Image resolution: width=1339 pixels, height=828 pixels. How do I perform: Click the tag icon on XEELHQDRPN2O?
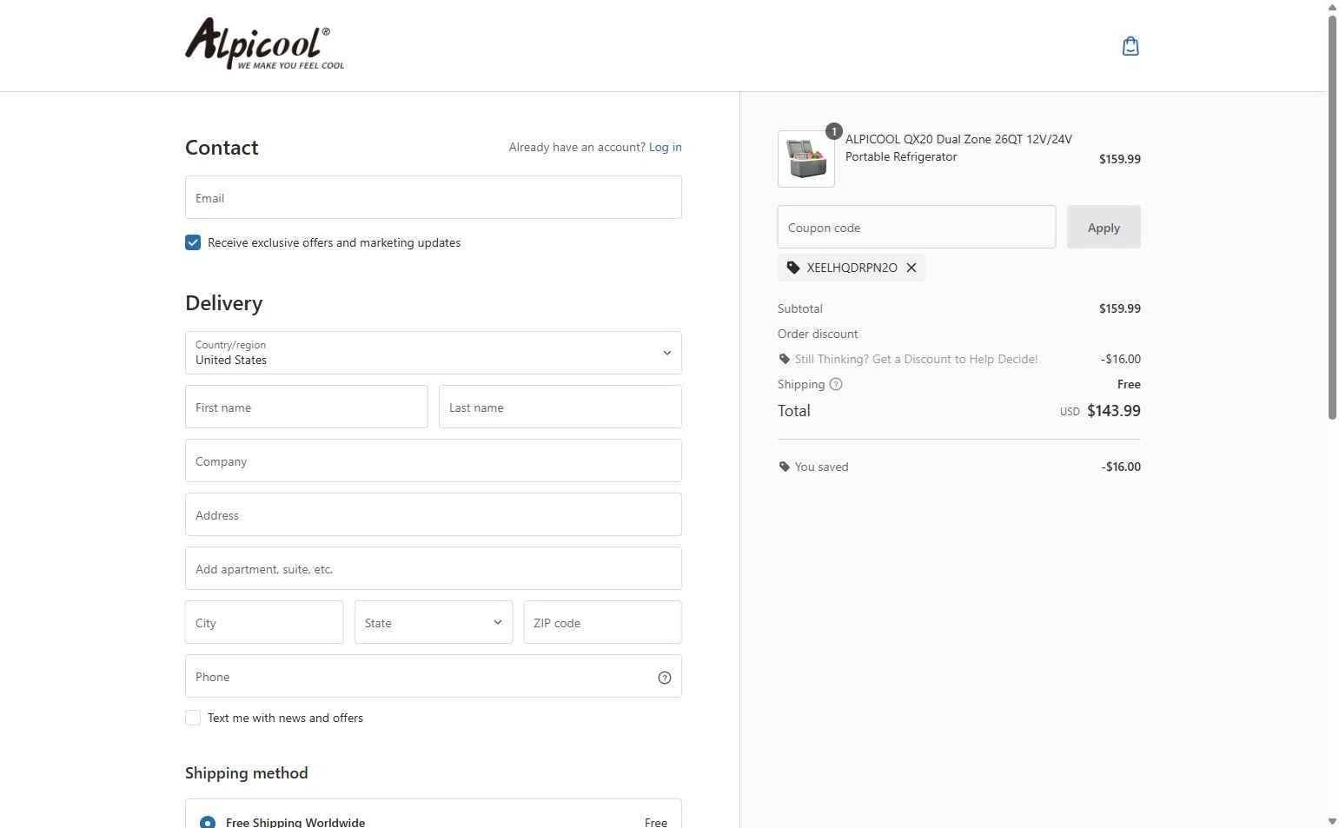(x=792, y=268)
